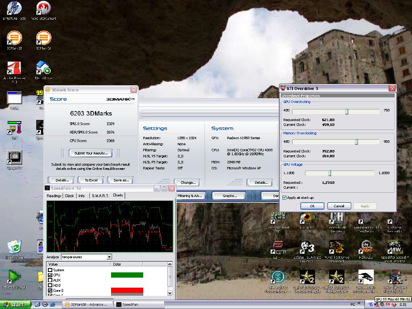Switch to the Readings tab in SpeedFan

pyautogui.click(x=54, y=196)
